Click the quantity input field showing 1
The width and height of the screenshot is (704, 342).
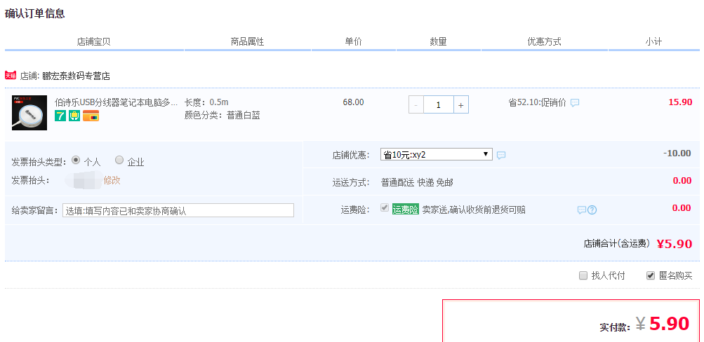(438, 105)
